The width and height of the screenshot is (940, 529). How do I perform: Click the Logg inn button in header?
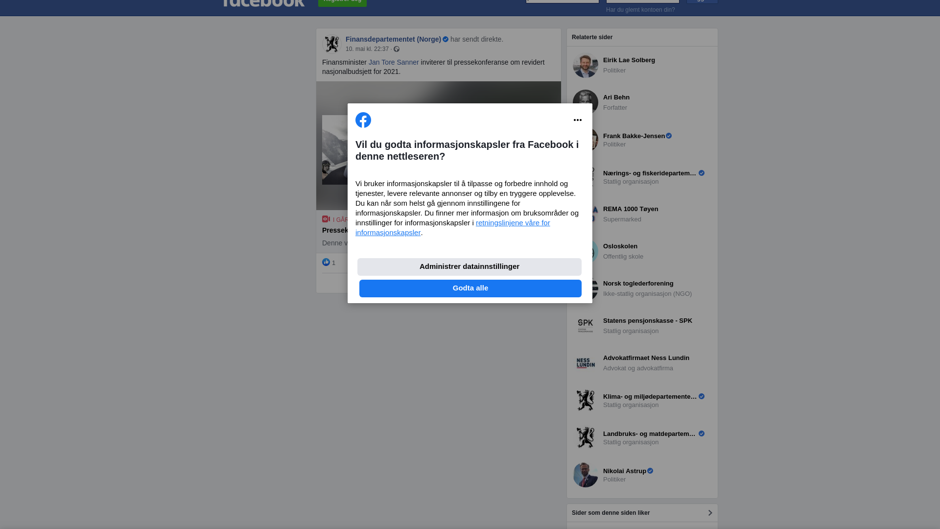tap(702, 1)
